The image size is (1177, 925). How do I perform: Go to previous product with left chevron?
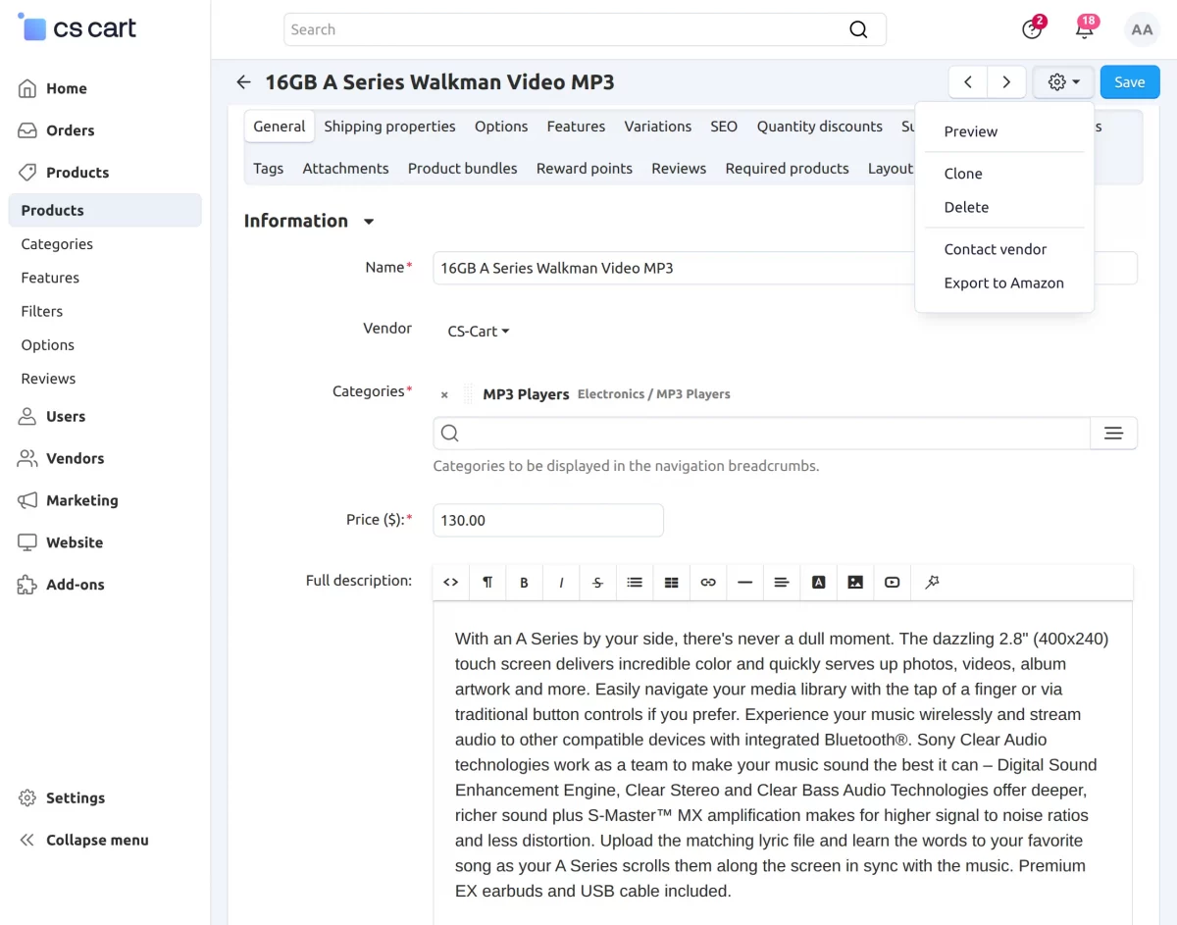coord(968,82)
